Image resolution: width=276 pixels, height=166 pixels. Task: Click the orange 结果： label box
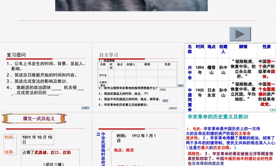click(10, 152)
